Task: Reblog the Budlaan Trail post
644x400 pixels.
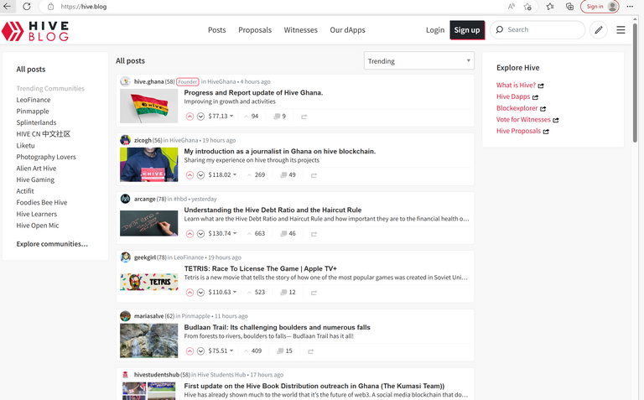Action: coord(310,351)
